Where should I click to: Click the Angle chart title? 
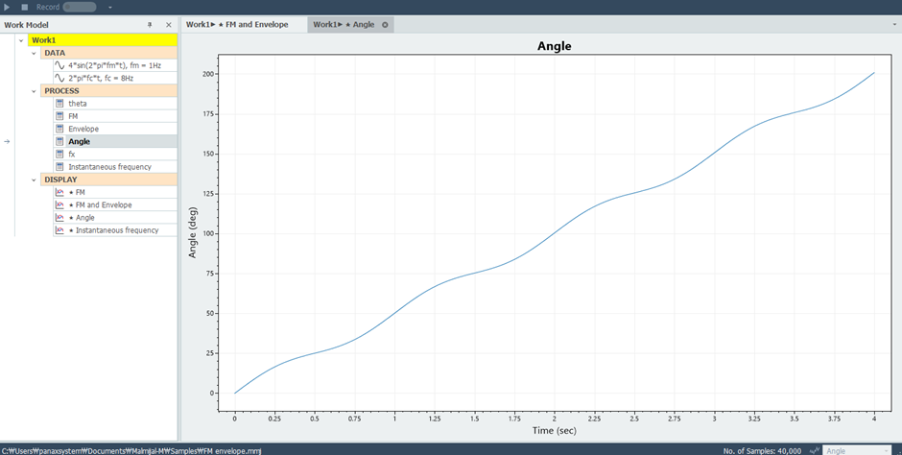coord(554,46)
